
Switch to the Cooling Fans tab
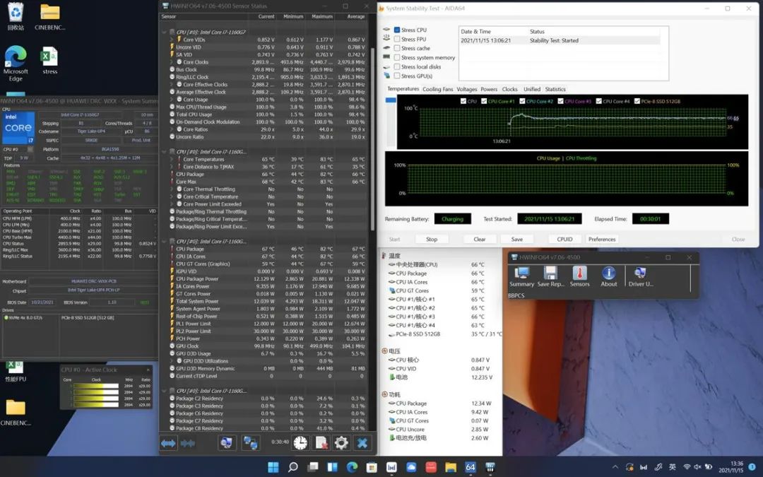coord(437,89)
